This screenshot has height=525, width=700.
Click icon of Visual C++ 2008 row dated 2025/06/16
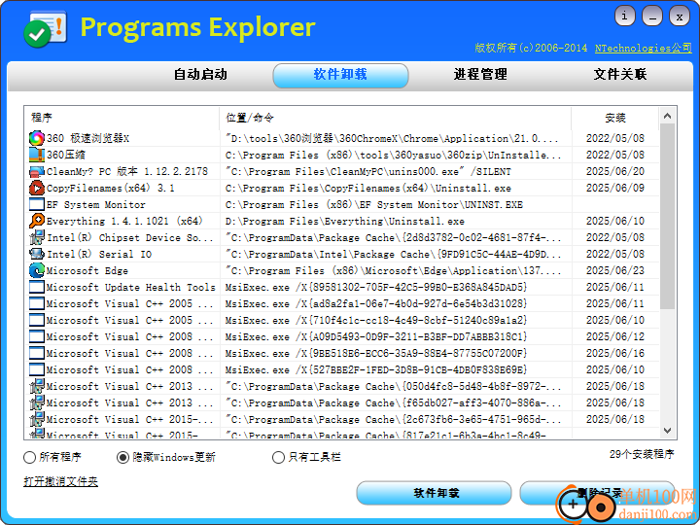[x=37, y=353]
